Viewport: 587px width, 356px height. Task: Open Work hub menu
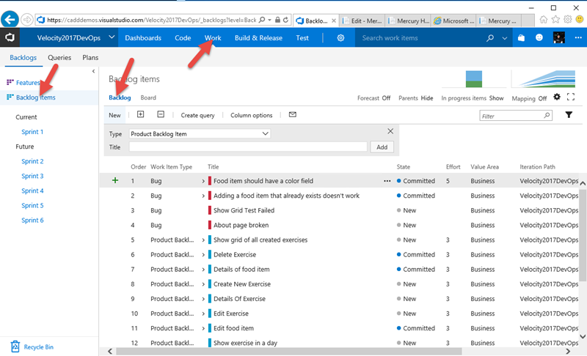[213, 38]
